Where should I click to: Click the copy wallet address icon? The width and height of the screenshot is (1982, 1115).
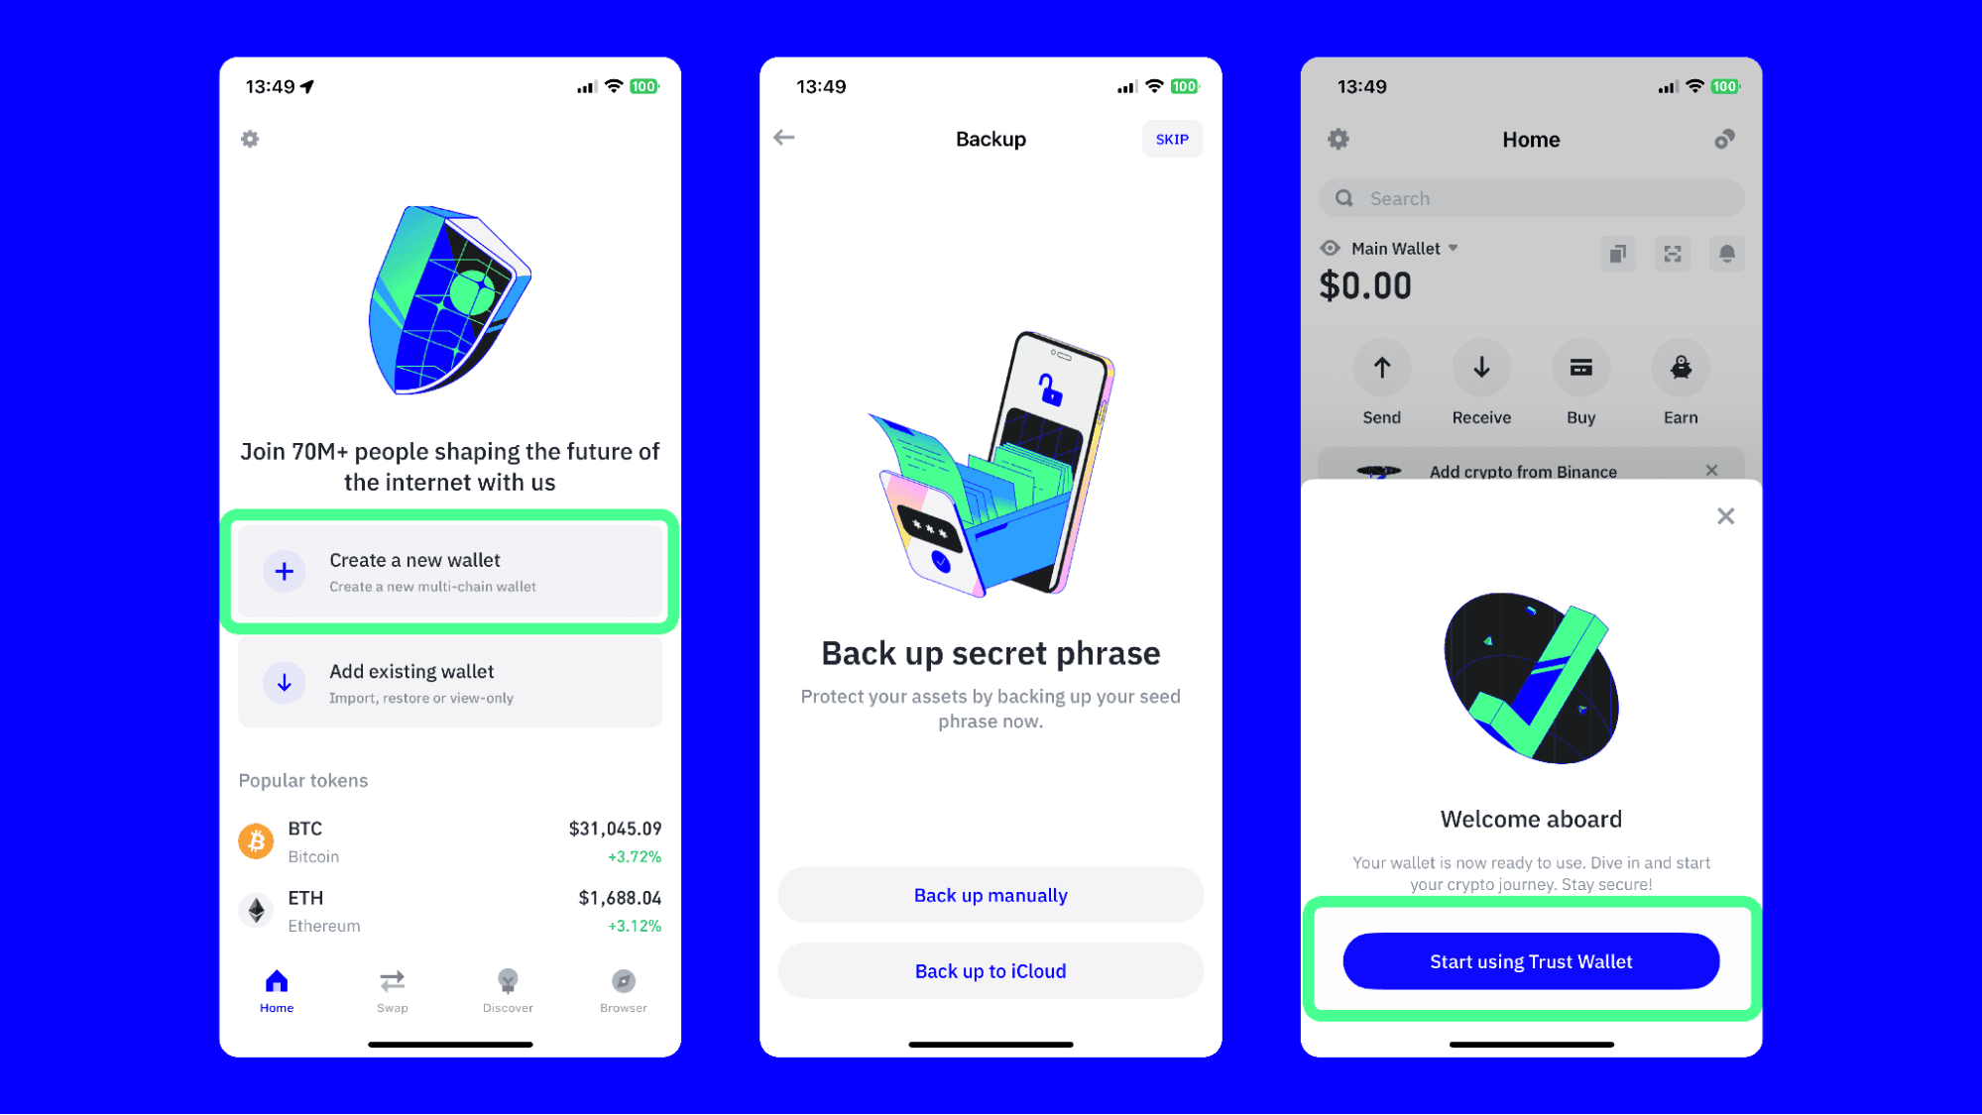pos(1618,253)
